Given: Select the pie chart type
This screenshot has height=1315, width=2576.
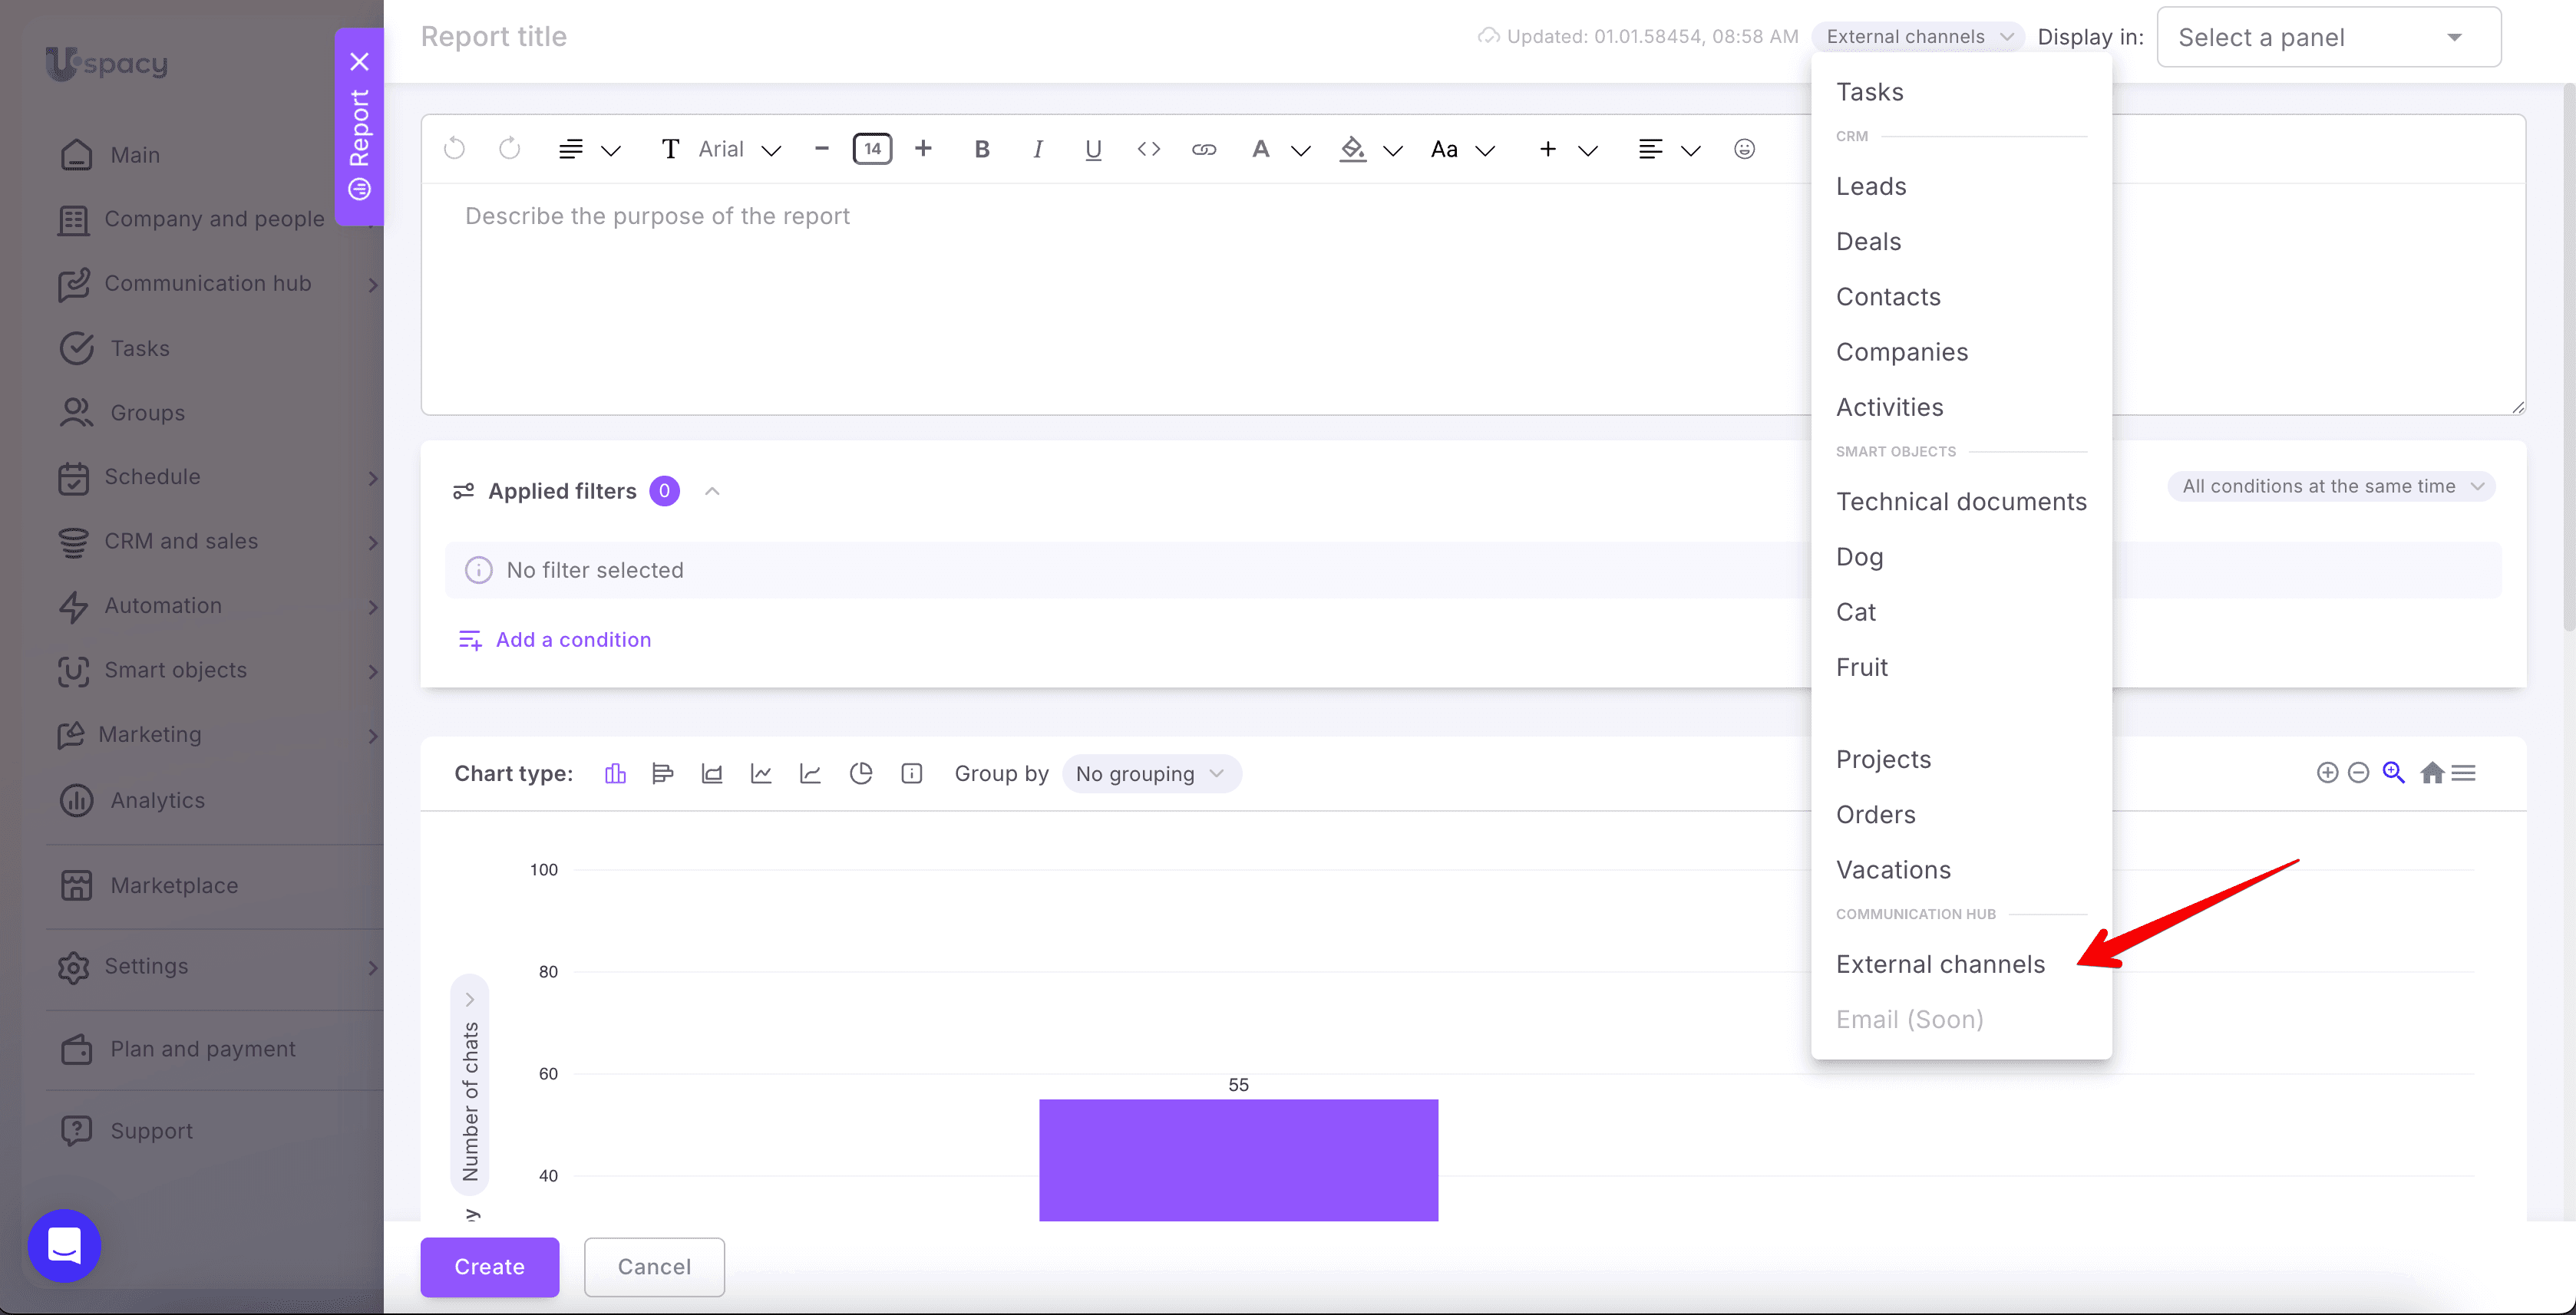Looking at the screenshot, I should click(x=860, y=773).
